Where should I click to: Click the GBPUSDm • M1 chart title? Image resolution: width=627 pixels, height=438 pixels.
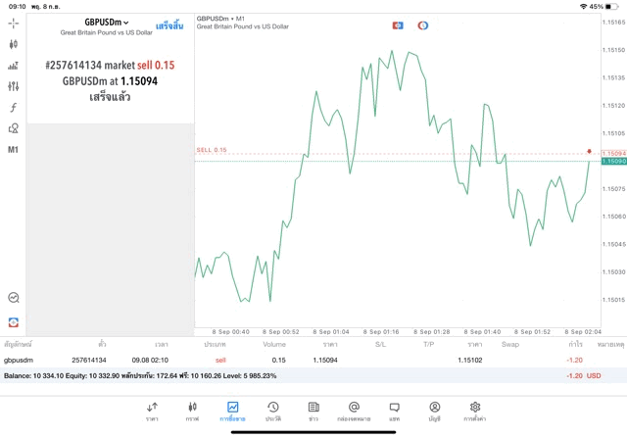220,19
